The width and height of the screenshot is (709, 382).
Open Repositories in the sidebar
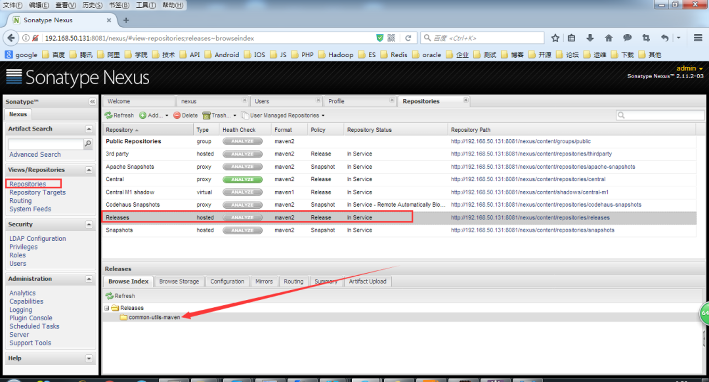[x=28, y=184]
